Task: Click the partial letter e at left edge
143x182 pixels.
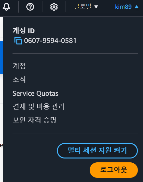Action: click(1, 145)
